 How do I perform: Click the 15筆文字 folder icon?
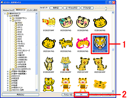16,55
